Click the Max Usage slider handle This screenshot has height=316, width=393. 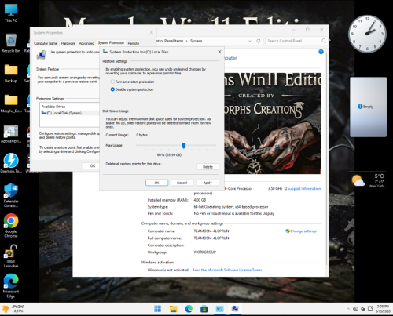pos(184,146)
